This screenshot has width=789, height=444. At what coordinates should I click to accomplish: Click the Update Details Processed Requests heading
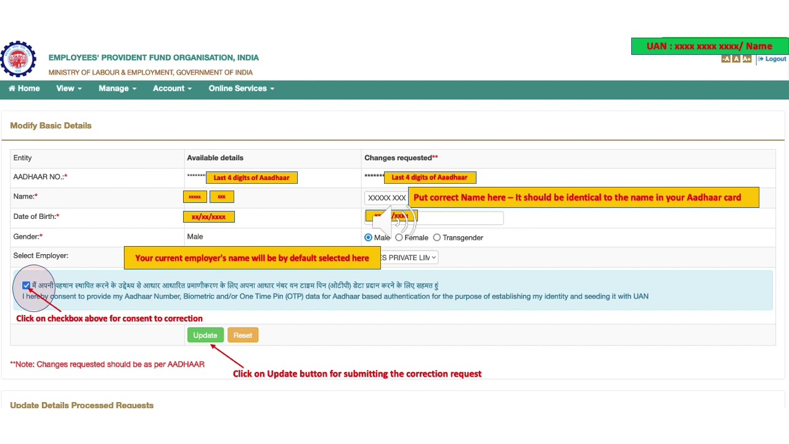click(81, 405)
